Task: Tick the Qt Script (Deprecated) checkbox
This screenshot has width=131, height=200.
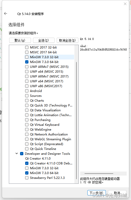Action: (x=27, y=144)
